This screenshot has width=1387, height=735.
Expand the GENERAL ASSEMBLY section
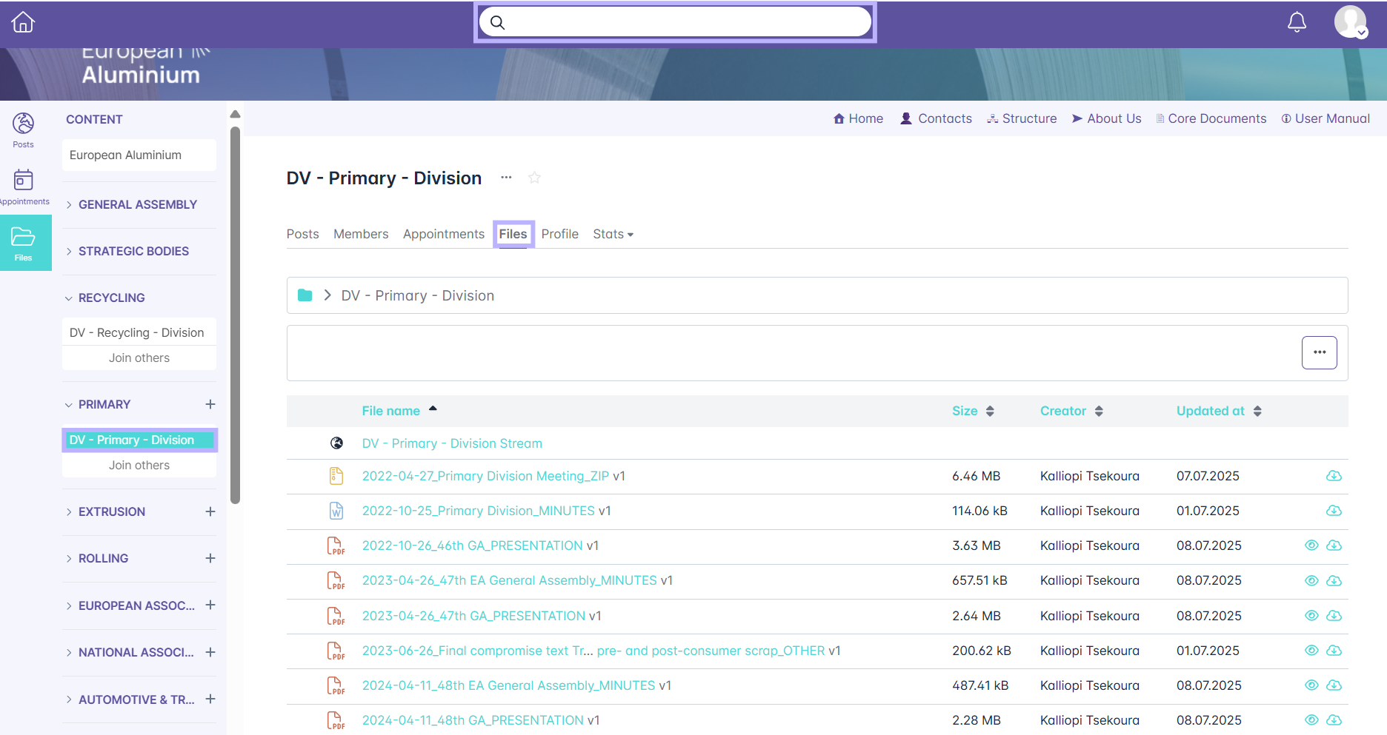tap(137, 204)
